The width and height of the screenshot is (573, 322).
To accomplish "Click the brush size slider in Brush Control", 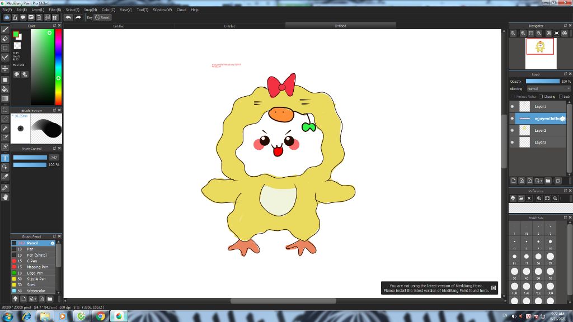I will [x=30, y=157].
